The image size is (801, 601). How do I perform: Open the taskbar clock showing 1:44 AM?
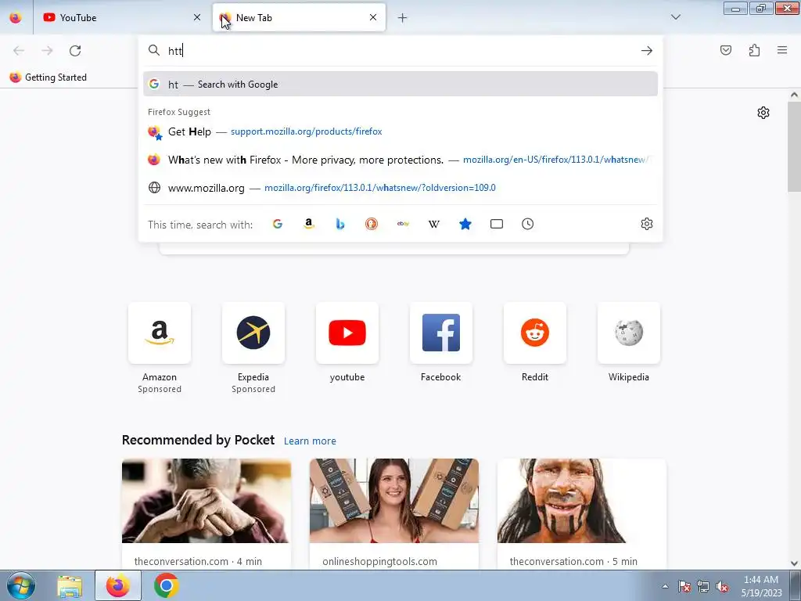(x=761, y=586)
